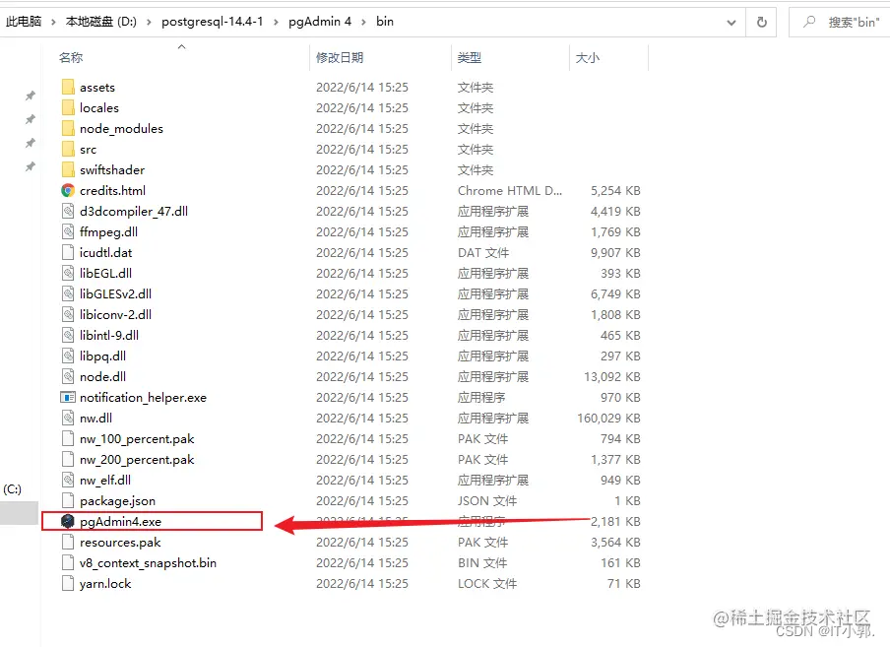Click the yarn.lock file icon
The image size is (890, 647).
click(x=68, y=583)
